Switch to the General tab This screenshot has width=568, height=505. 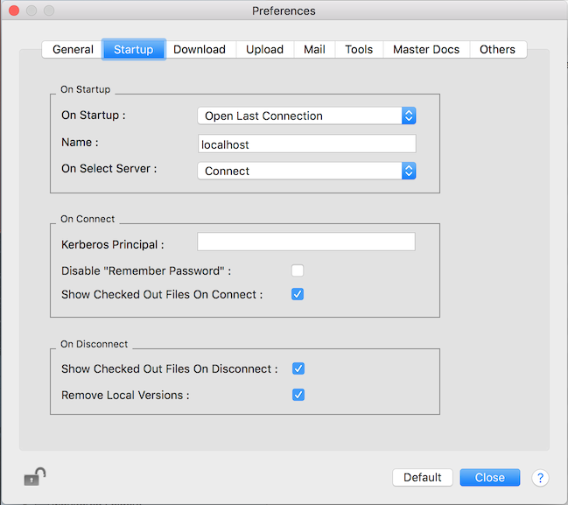tap(73, 49)
